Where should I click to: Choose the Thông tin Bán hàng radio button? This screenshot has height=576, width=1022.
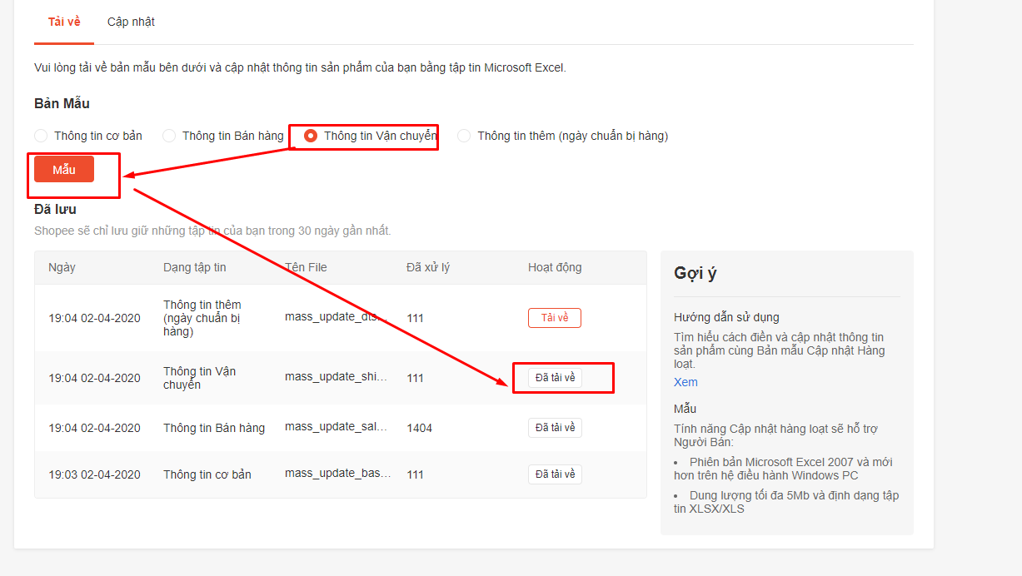pos(169,136)
